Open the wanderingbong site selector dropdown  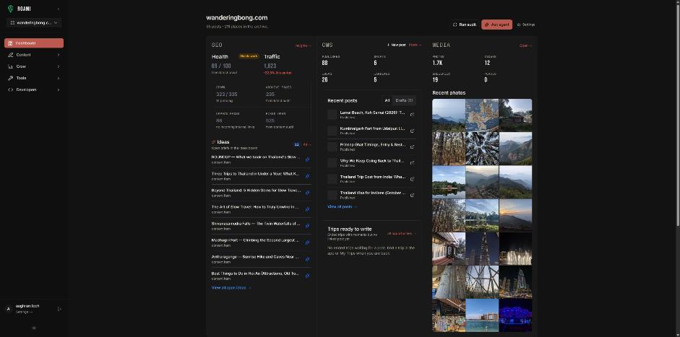coord(34,22)
